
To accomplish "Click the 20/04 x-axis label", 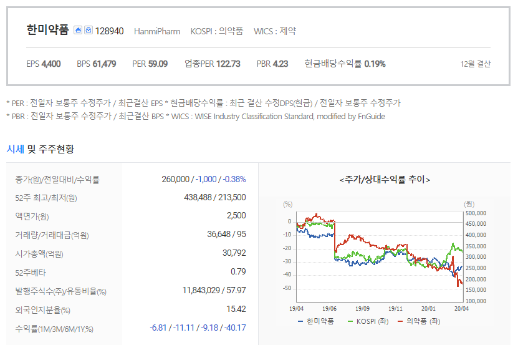I will pyautogui.click(x=461, y=309).
